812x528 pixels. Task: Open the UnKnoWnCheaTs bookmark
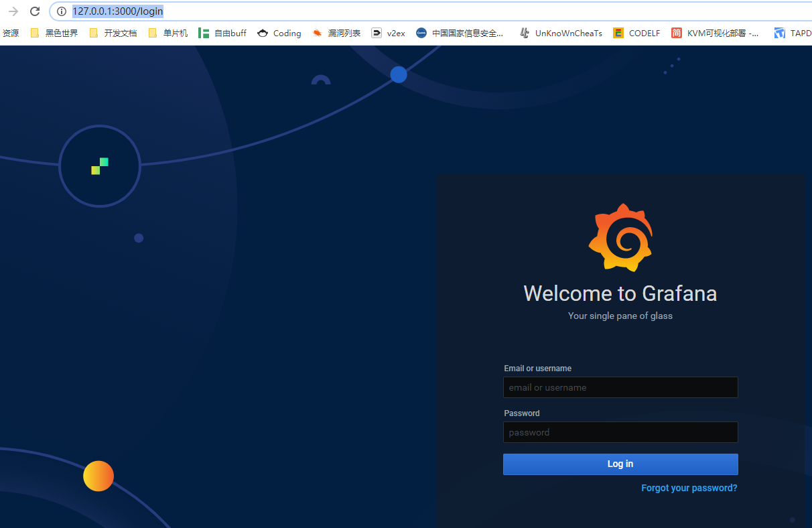tap(561, 33)
